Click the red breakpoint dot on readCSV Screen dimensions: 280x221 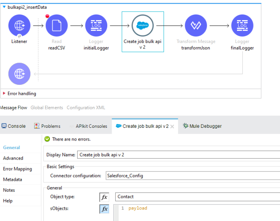pos(47,16)
